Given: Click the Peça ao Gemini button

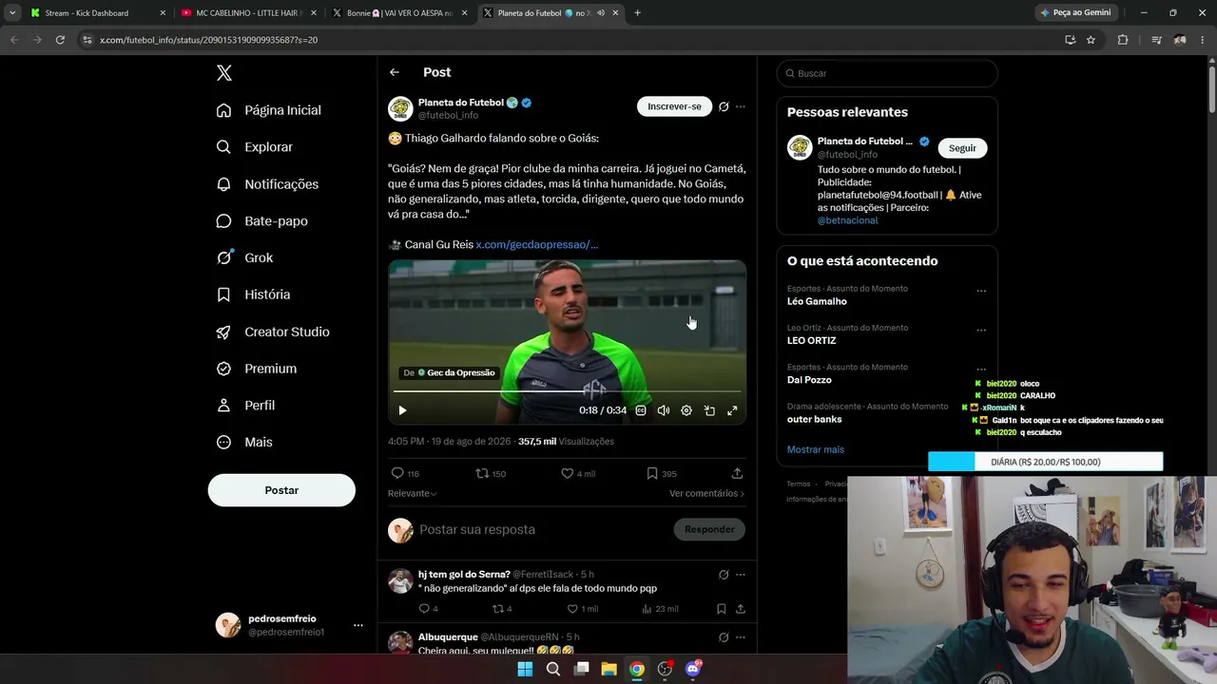Looking at the screenshot, I should pyautogui.click(x=1076, y=13).
